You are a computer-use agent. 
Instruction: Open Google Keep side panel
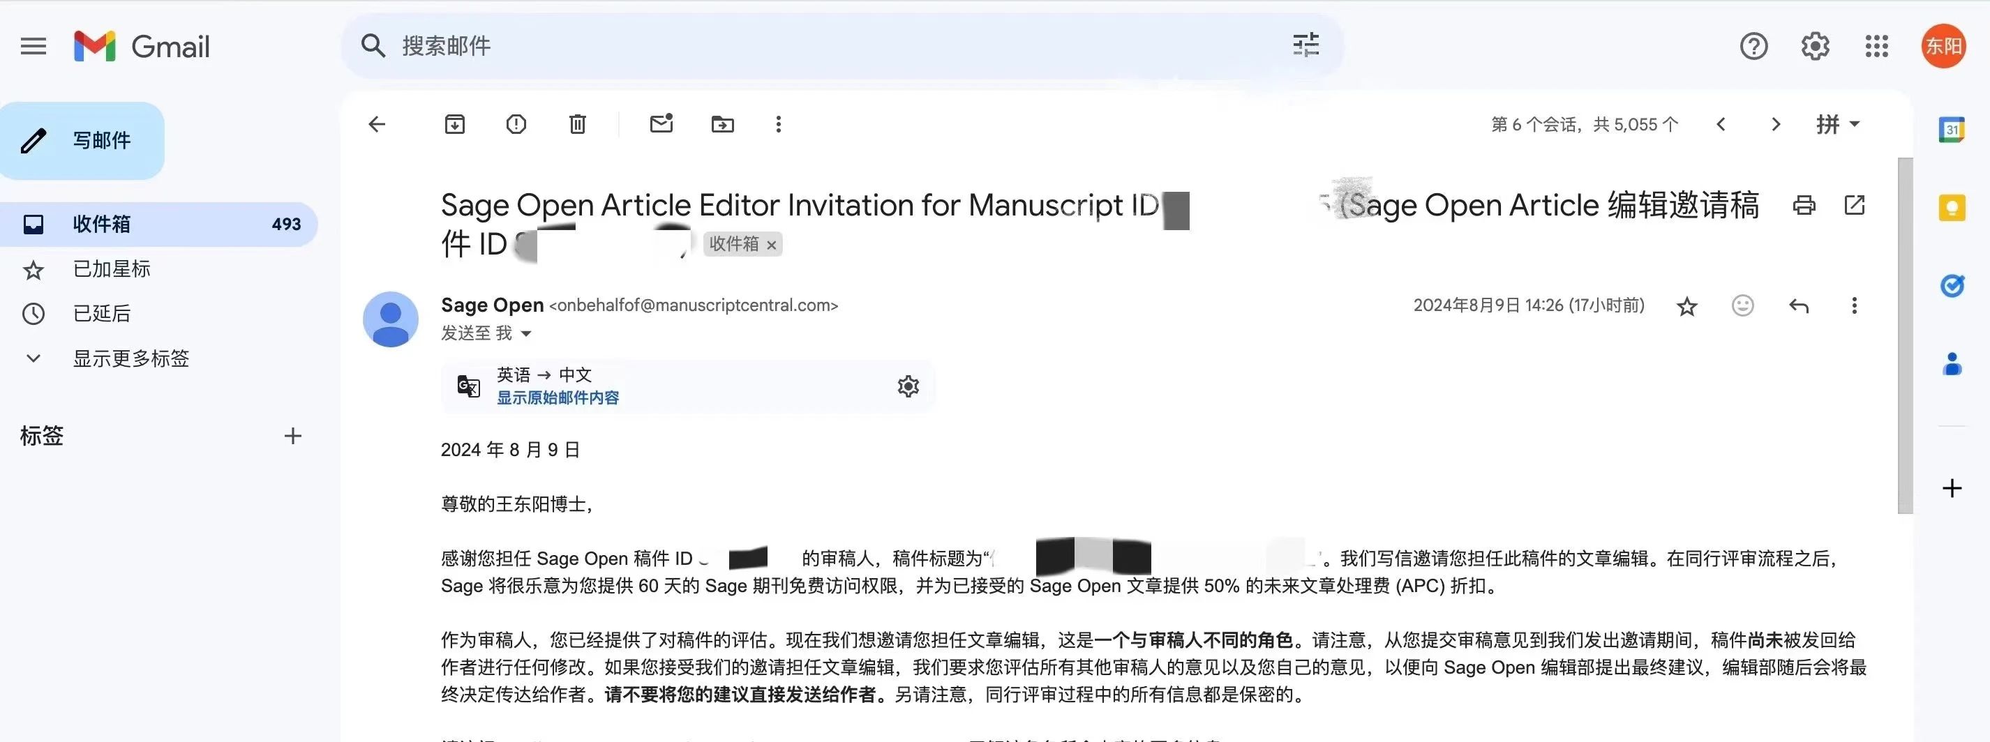point(1952,208)
